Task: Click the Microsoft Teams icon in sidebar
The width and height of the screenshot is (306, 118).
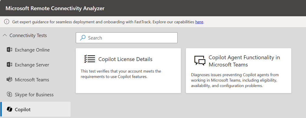Action: 9,80
